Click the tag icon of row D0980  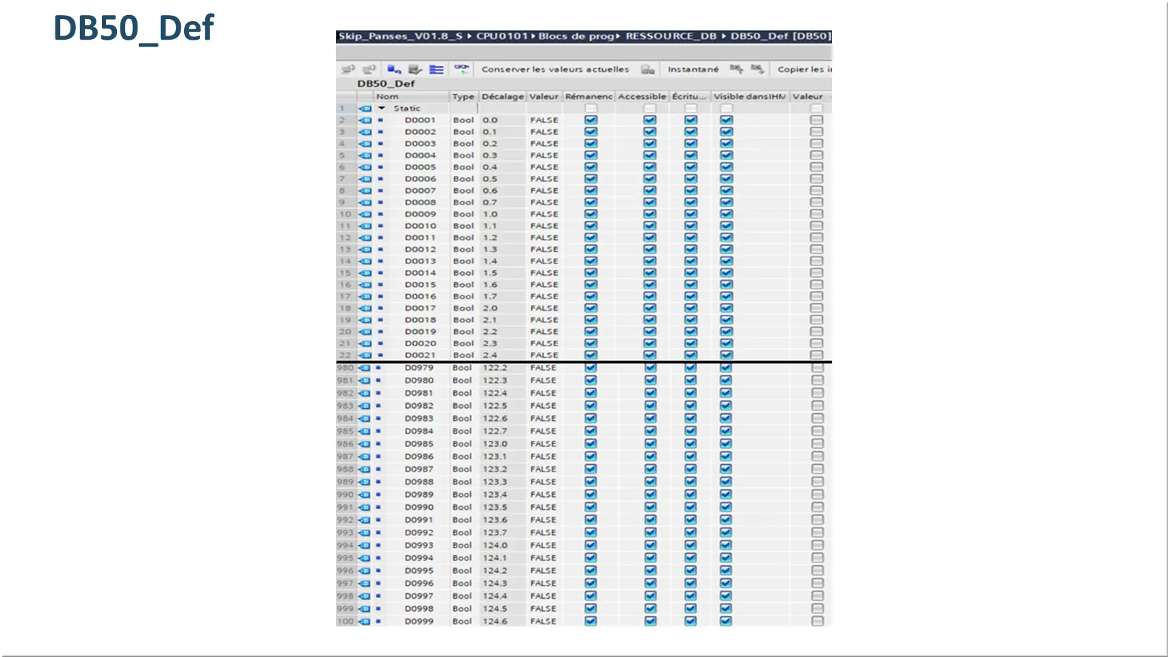(364, 381)
